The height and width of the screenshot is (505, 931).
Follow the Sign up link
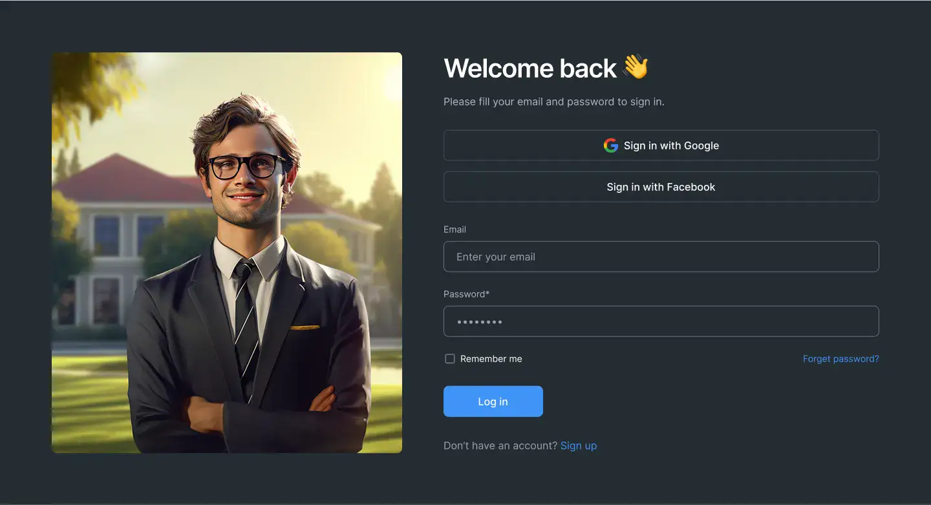click(x=579, y=446)
